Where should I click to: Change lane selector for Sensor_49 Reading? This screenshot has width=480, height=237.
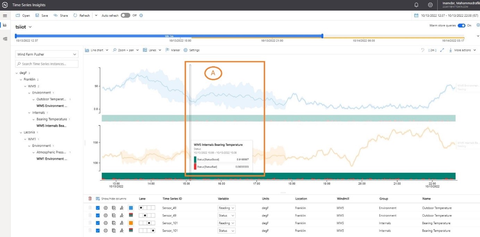coord(147,208)
